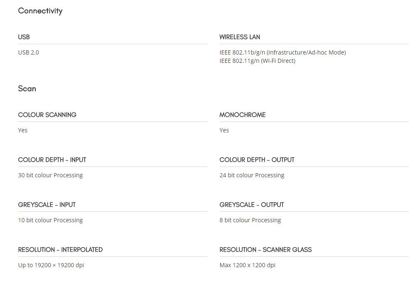Click the 24 bit colour Processing text
420x283 pixels.
point(252,175)
